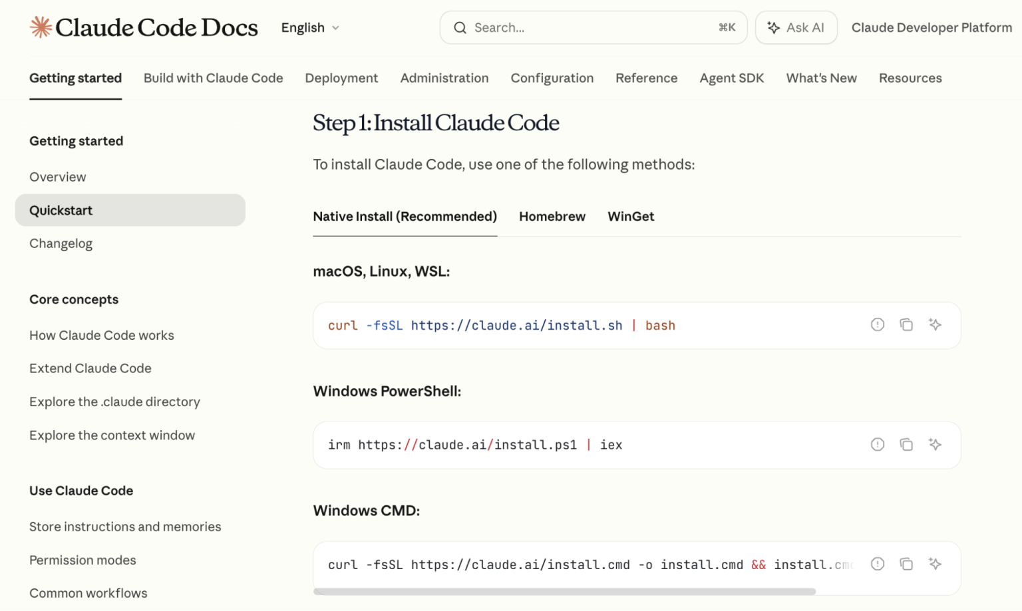Open the What's New section
This screenshot has height=611, width=1022.
point(822,78)
